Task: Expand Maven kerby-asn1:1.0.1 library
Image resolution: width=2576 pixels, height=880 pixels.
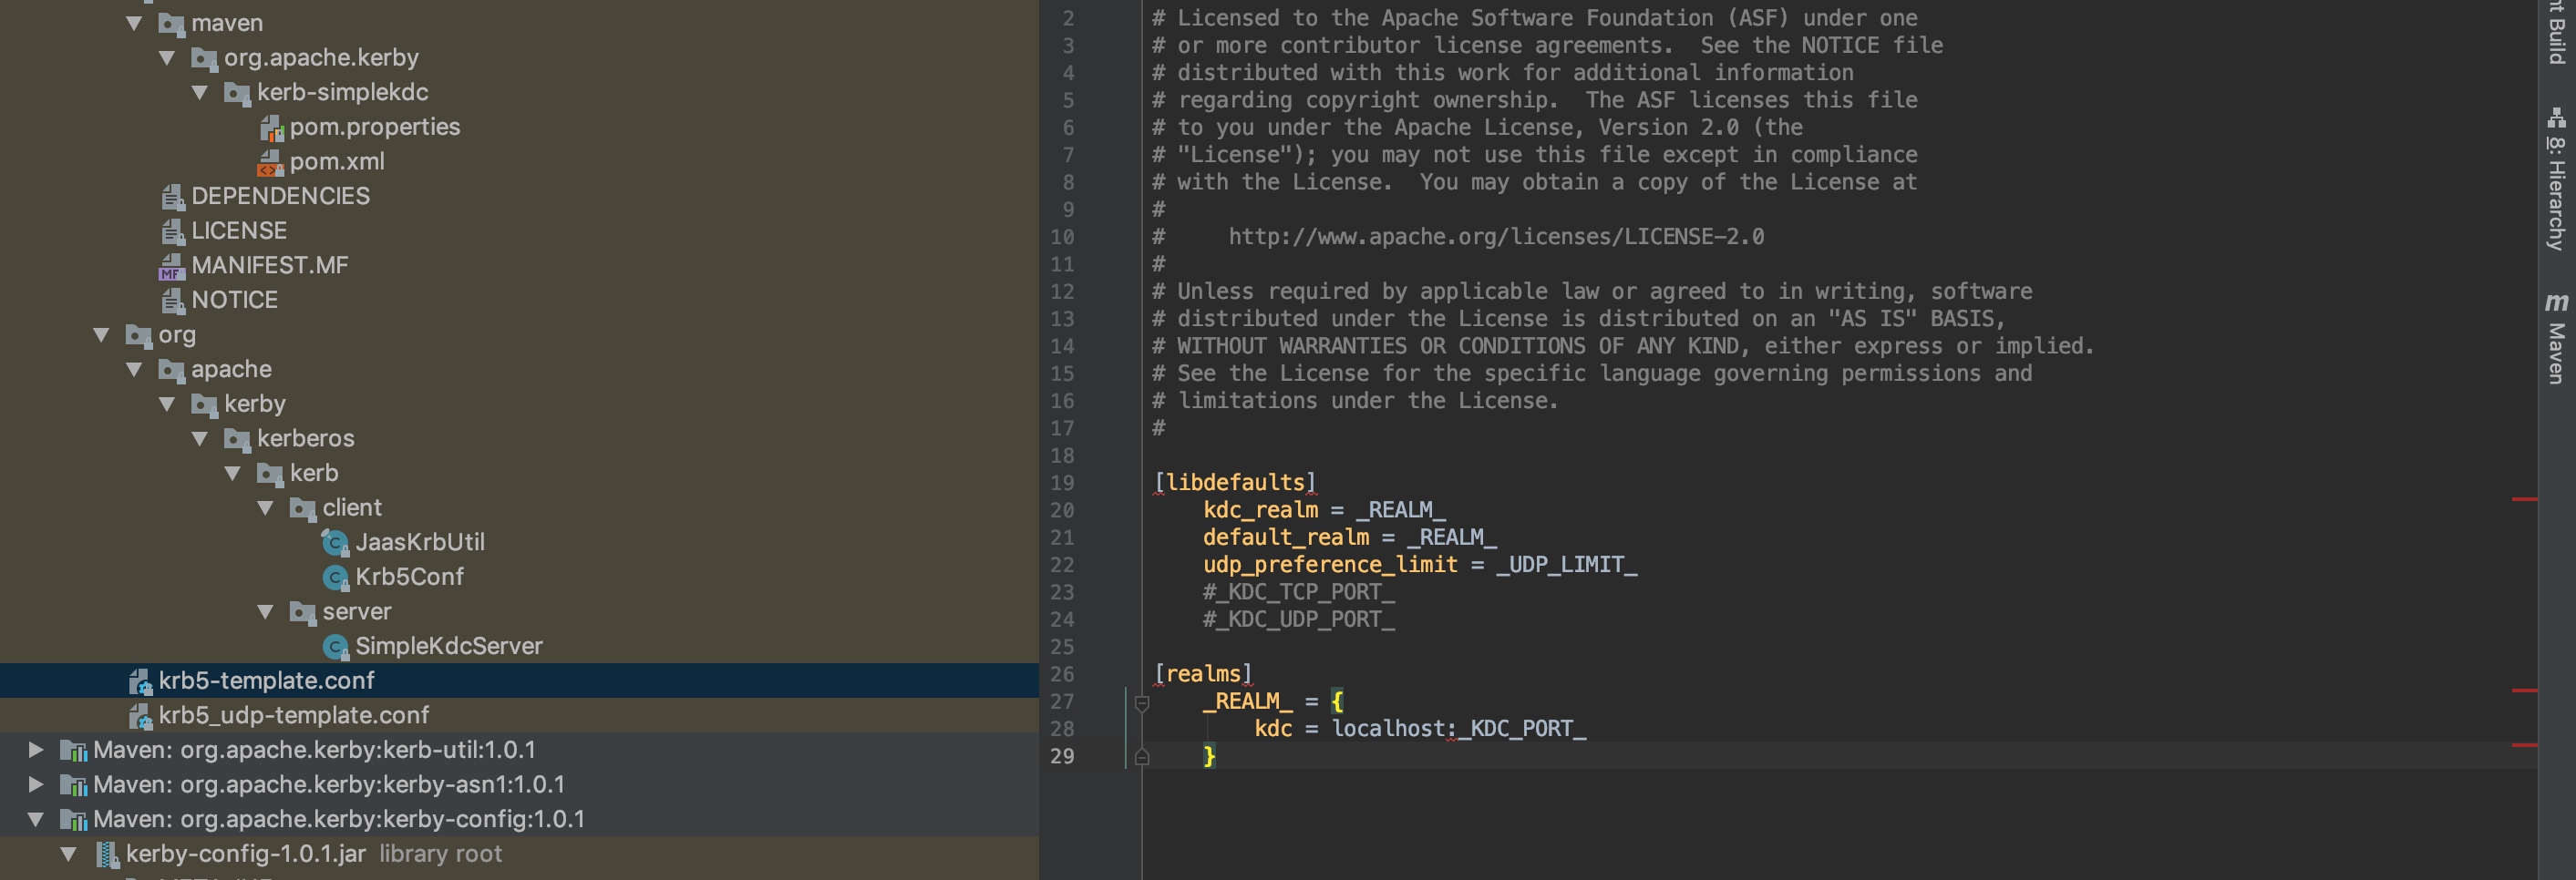Action: [35, 784]
